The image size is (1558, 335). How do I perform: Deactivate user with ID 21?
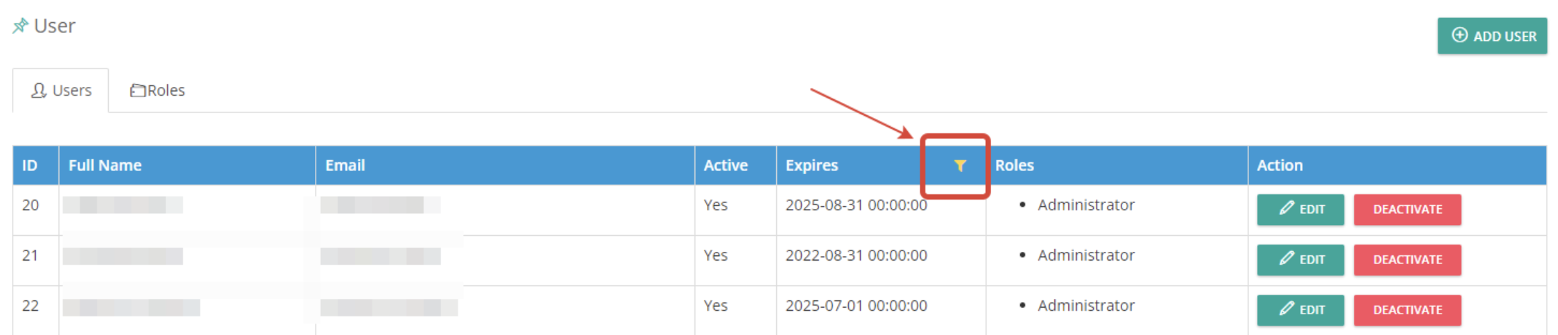click(1407, 260)
